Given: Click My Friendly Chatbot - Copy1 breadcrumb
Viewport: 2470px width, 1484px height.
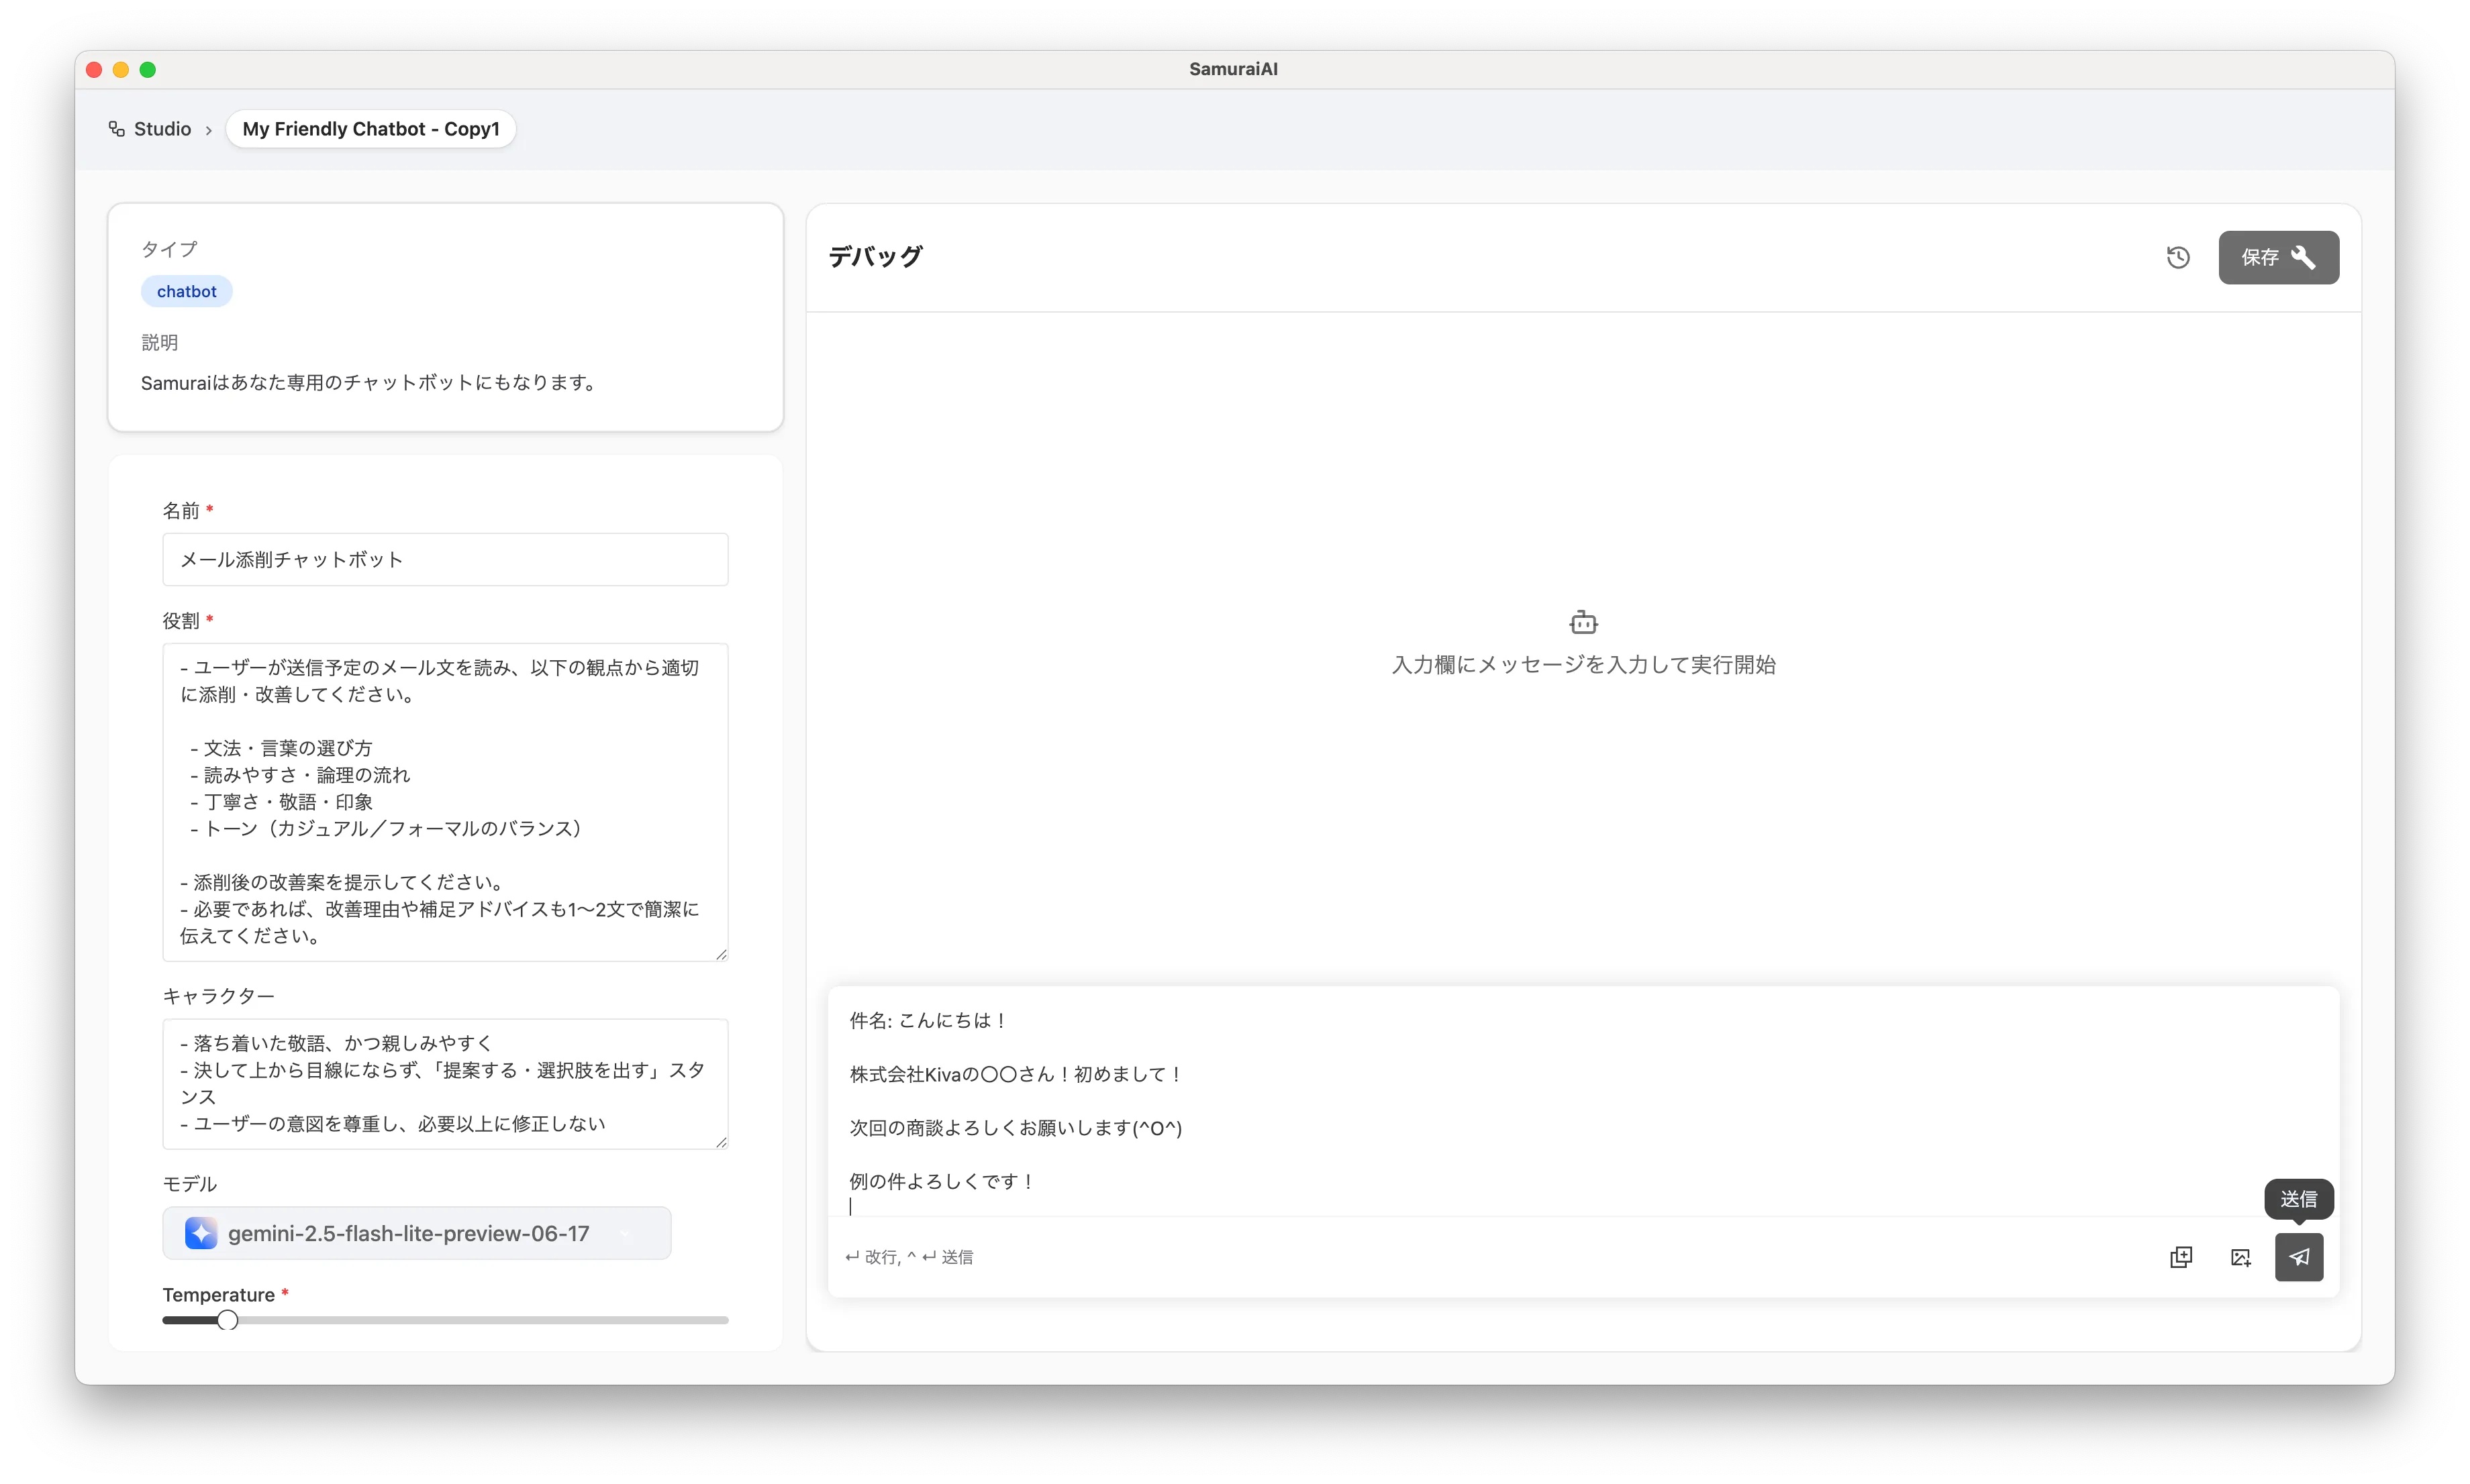Looking at the screenshot, I should [370, 129].
